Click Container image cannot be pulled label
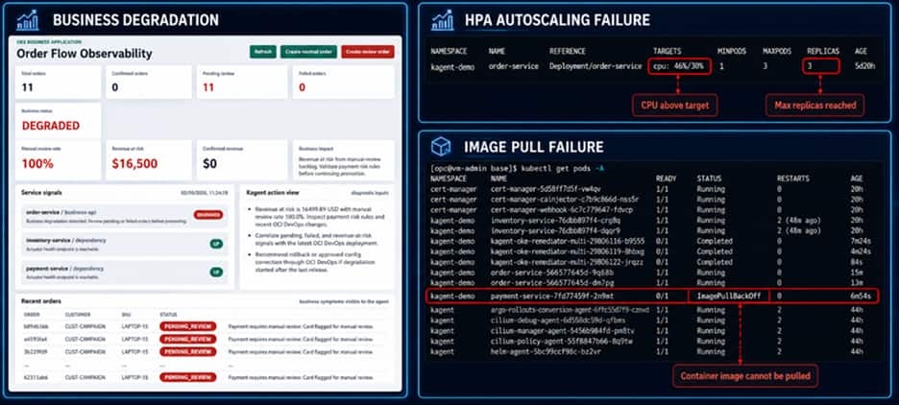899x405 pixels. coord(744,376)
